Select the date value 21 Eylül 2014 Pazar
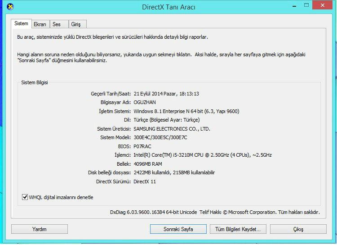This screenshot has height=245, width=337. click(x=155, y=94)
